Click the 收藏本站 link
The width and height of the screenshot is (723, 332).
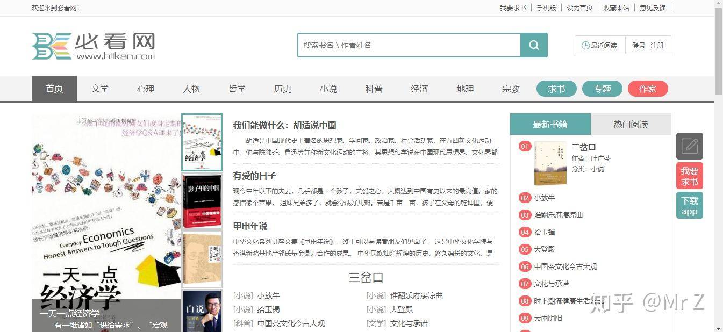(x=616, y=8)
